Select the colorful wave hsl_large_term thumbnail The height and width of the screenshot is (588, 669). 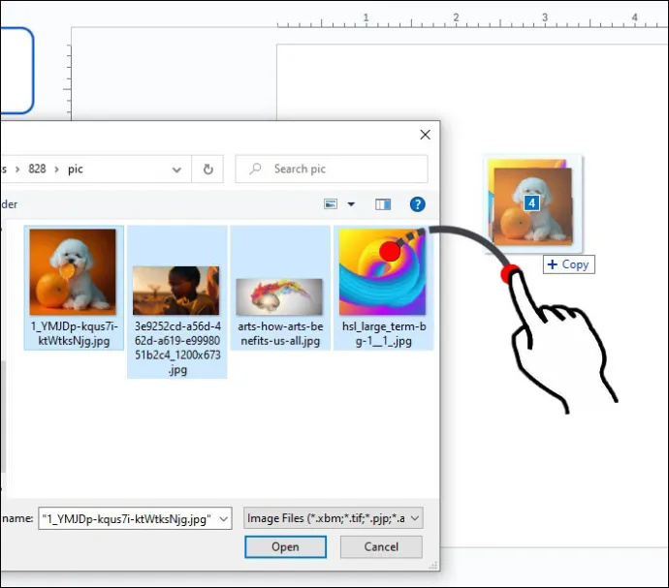(382, 272)
